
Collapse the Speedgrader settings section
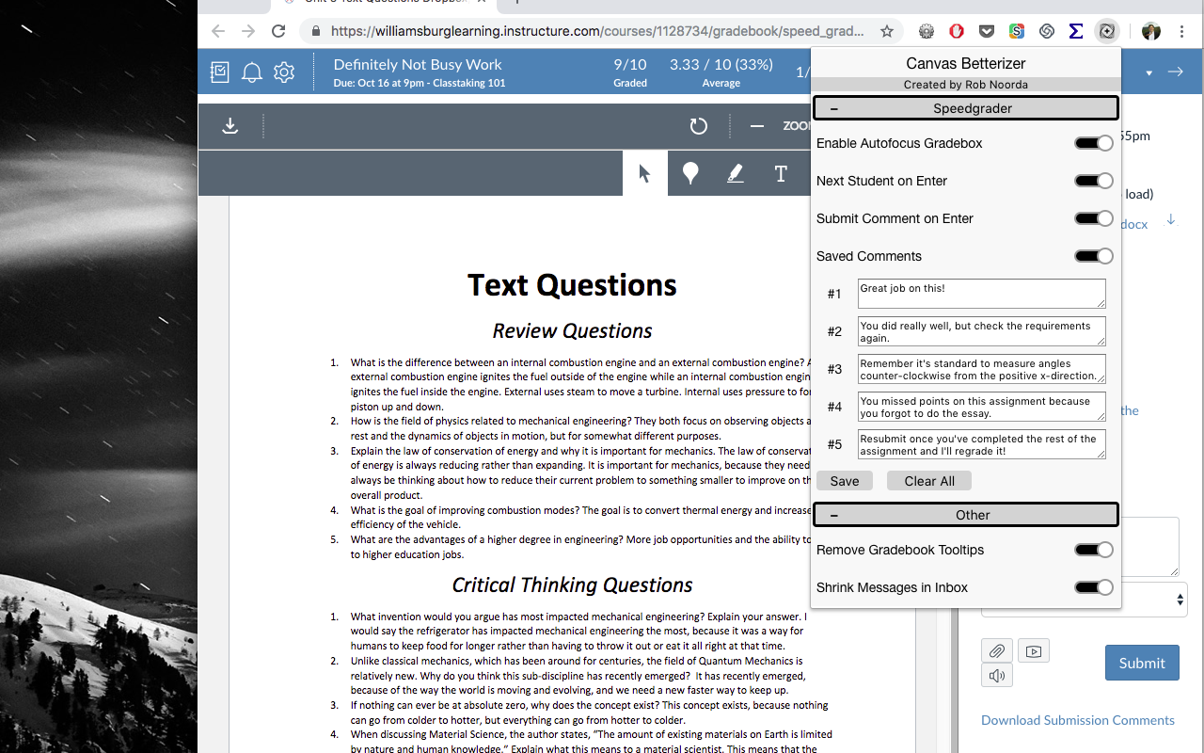tap(833, 107)
